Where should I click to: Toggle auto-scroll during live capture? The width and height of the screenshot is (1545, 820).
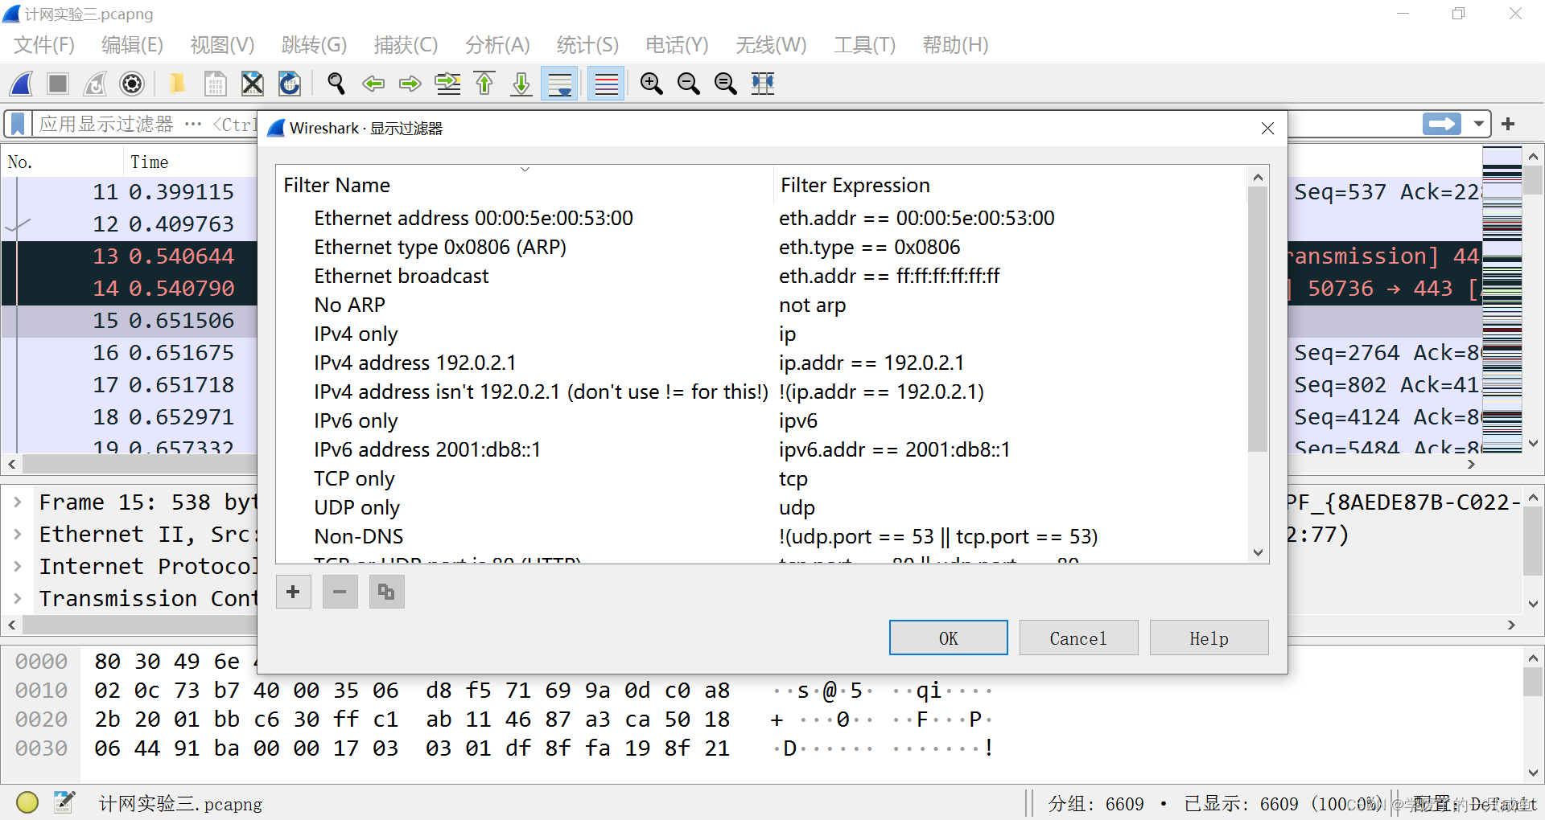[x=559, y=84]
